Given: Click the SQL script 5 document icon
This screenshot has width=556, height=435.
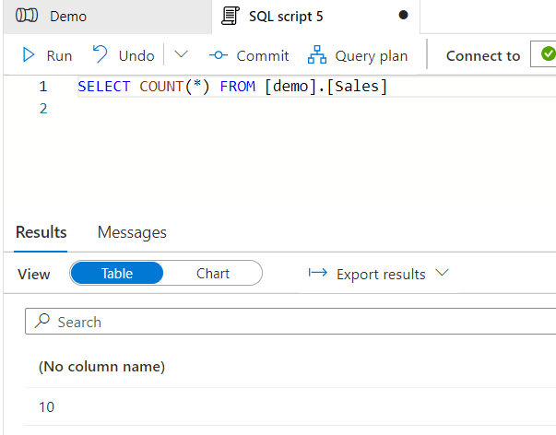Looking at the screenshot, I should click(x=231, y=16).
